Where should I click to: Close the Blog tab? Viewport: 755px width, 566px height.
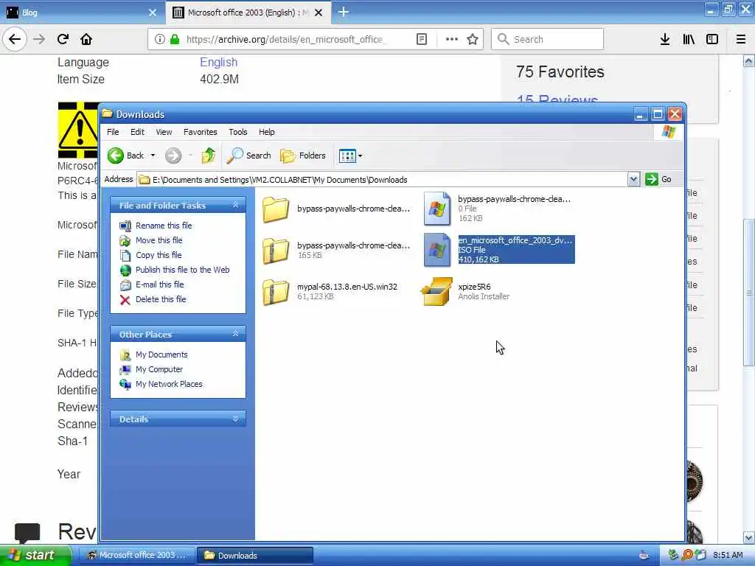pos(152,13)
